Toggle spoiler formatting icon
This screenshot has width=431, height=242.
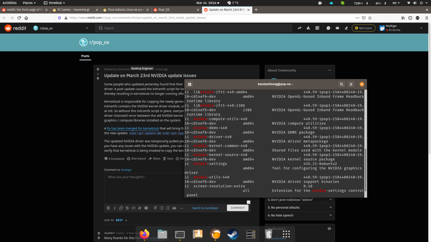coord(146,208)
